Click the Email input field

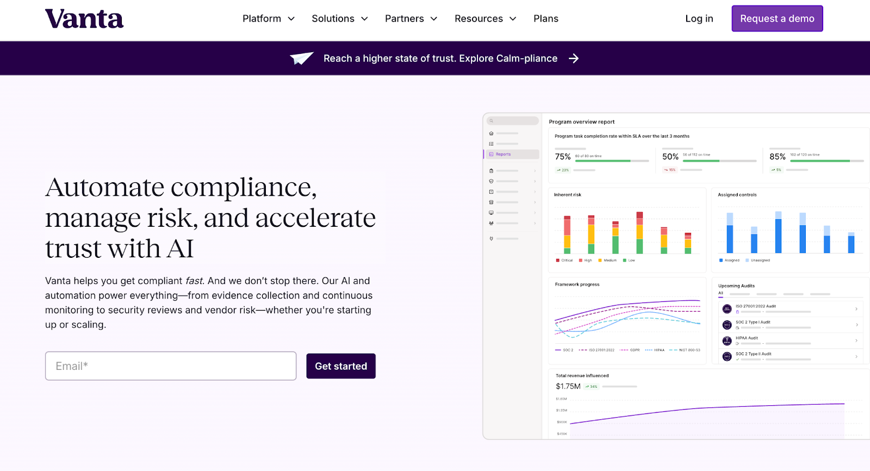click(x=171, y=366)
